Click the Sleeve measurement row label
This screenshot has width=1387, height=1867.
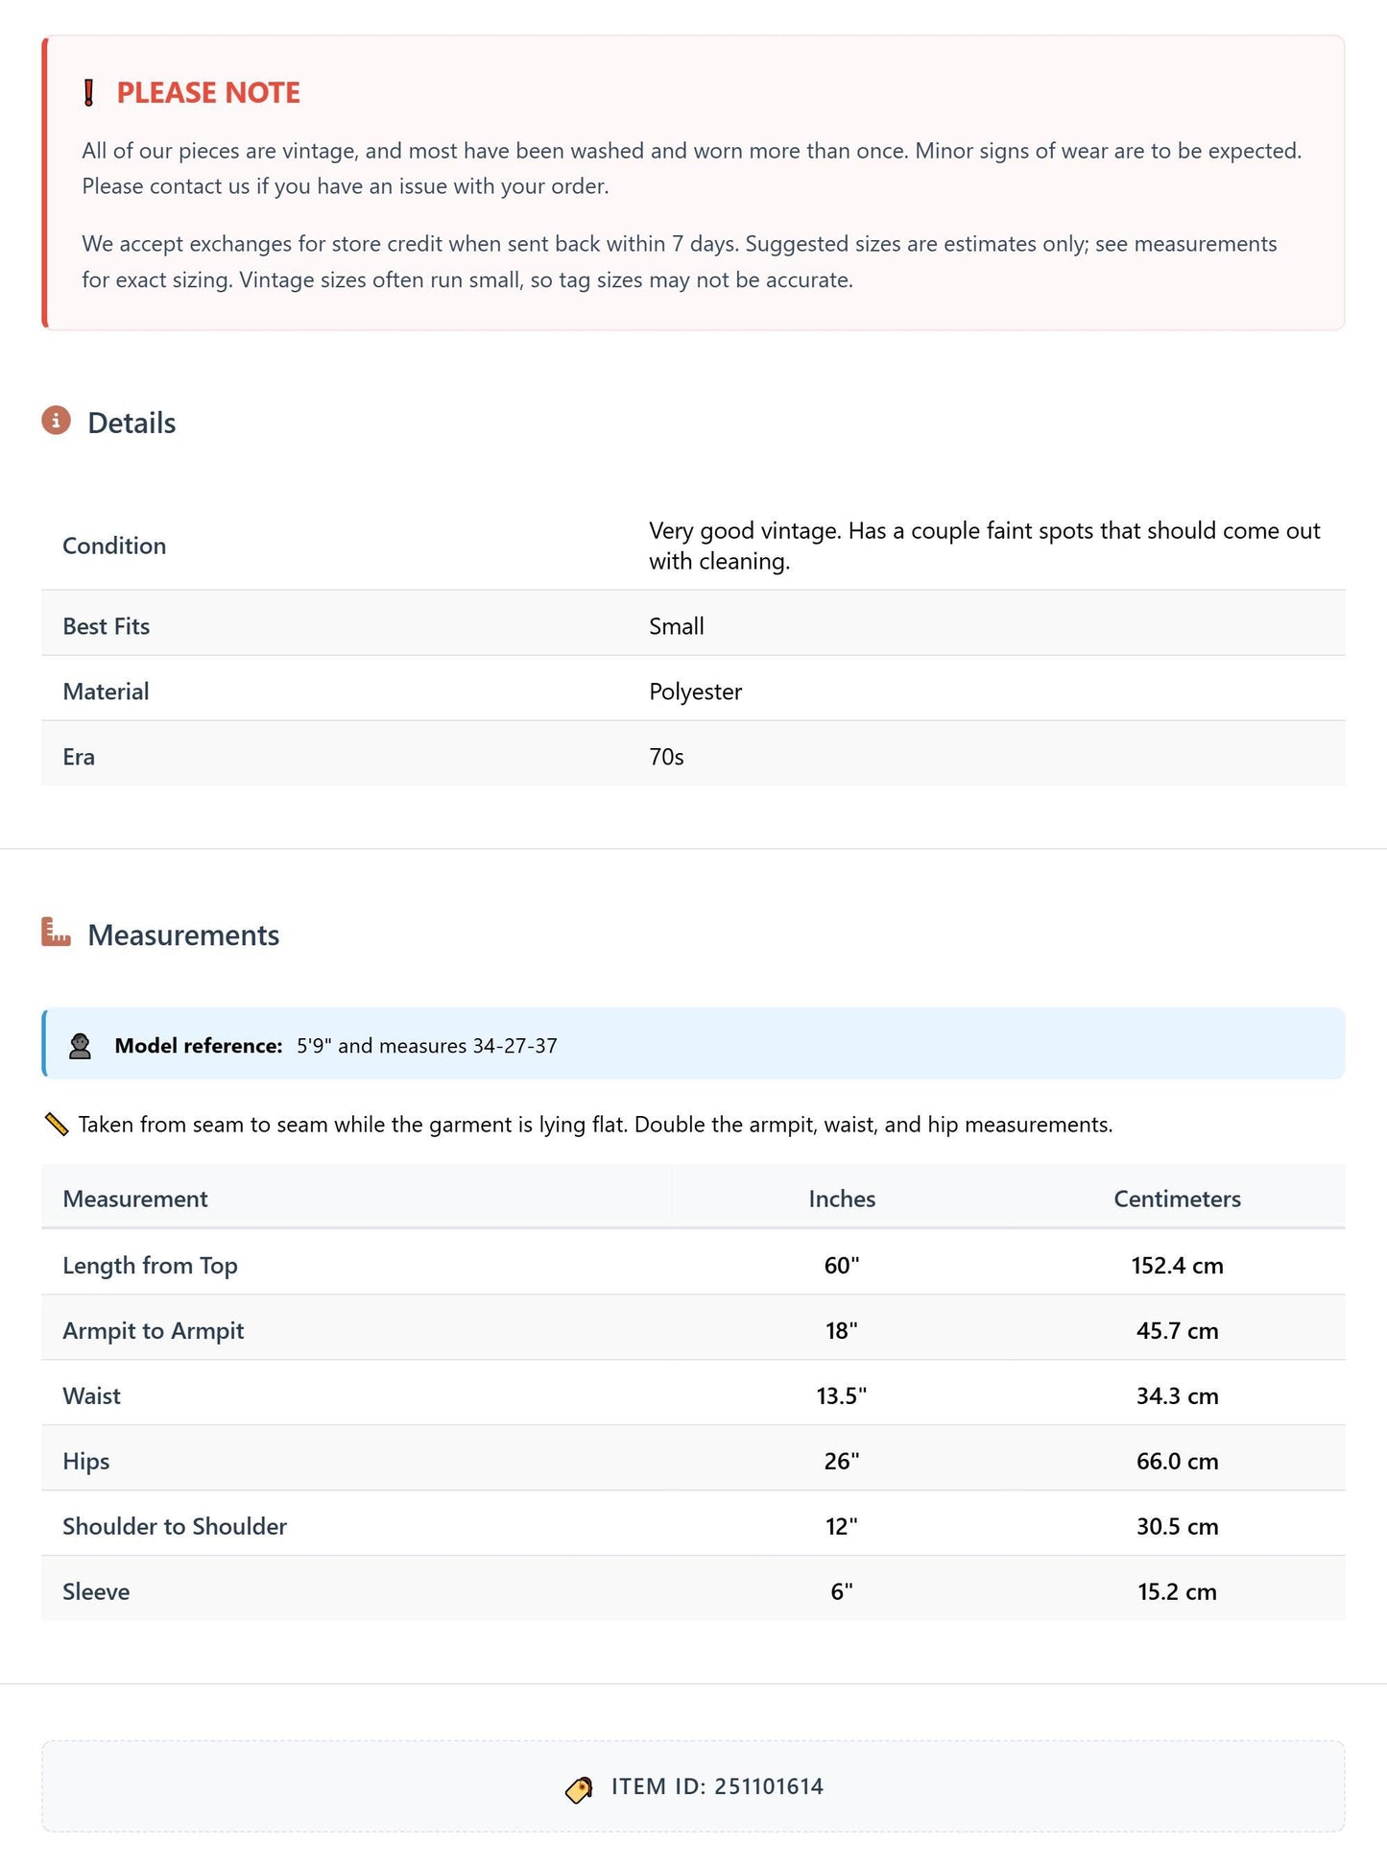96,1591
